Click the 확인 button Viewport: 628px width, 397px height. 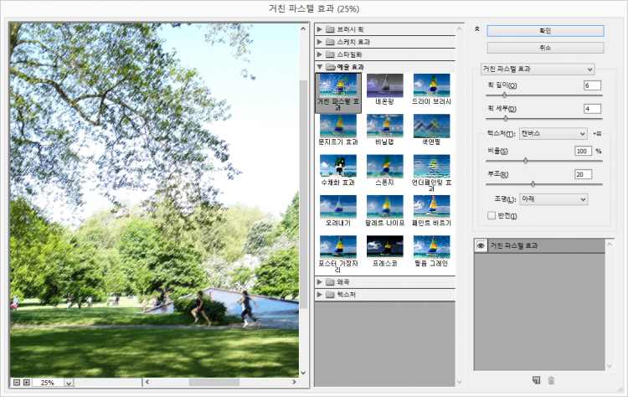click(545, 30)
